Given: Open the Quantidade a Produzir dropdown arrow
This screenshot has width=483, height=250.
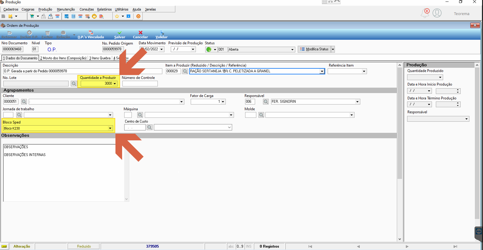Looking at the screenshot, I should click(115, 84).
